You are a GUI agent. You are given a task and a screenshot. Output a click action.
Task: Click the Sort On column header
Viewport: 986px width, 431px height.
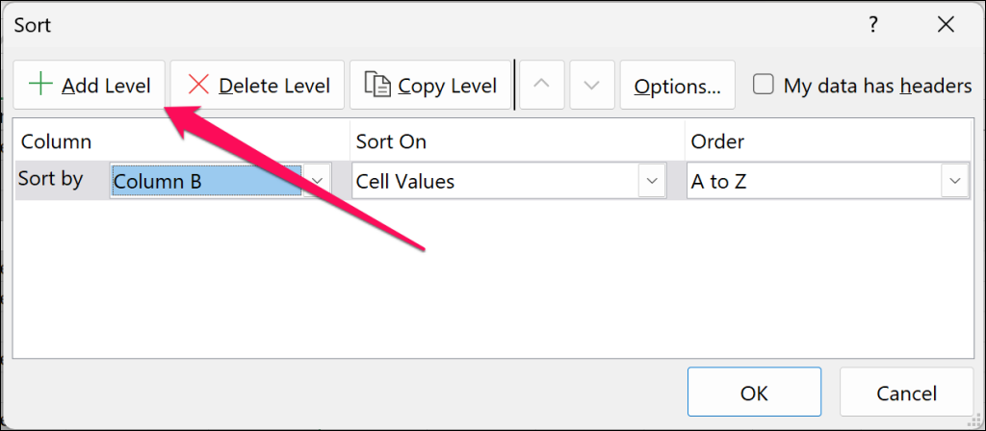[391, 141]
